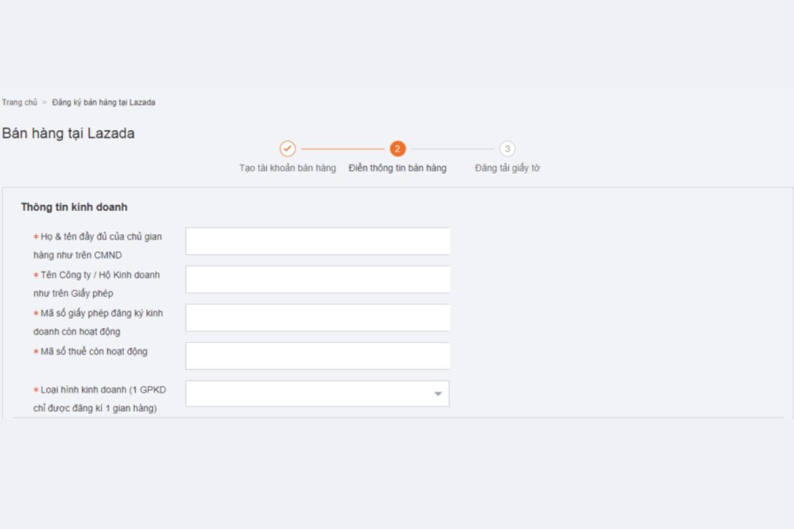
Task: Focus the Họ & tên đầy đủ input field
Action: [x=318, y=241]
